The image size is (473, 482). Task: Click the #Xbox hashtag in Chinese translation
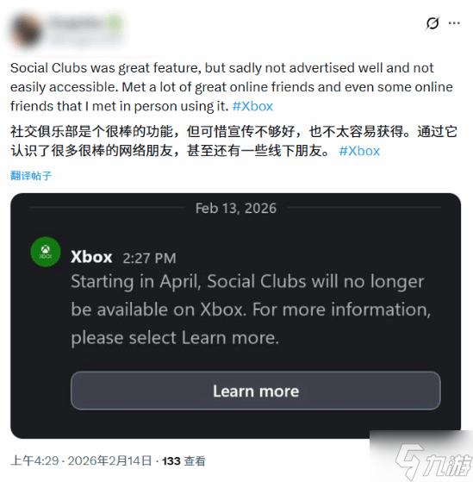tap(359, 151)
